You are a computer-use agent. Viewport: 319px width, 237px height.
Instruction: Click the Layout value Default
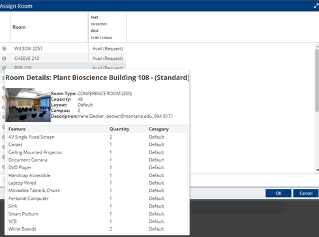[85, 105]
